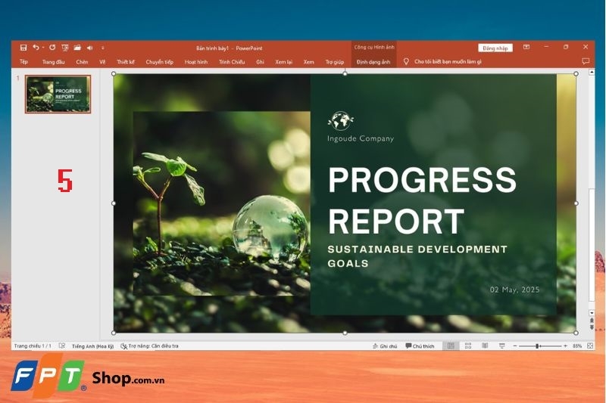The width and height of the screenshot is (606, 403).
Task: Open the Chuyển tiếp tab
Action: pyautogui.click(x=160, y=62)
